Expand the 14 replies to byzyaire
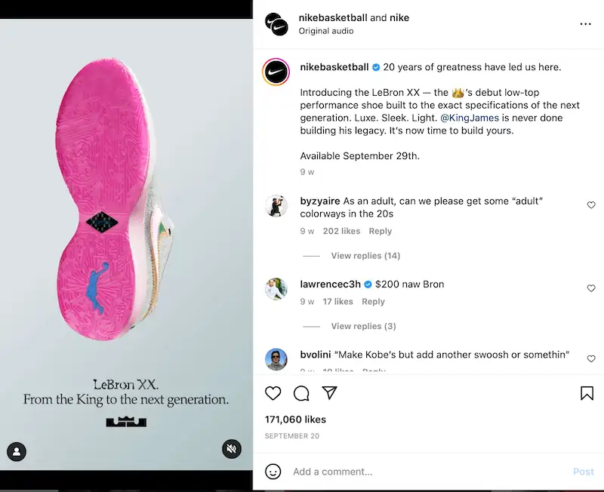Image resolution: width=604 pixels, height=492 pixels. tap(365, 256)
